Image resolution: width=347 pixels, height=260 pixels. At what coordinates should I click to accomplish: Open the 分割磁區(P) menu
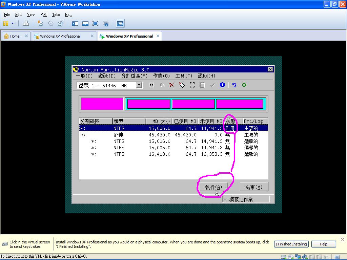pyautogui.click(x=134, y=76)
